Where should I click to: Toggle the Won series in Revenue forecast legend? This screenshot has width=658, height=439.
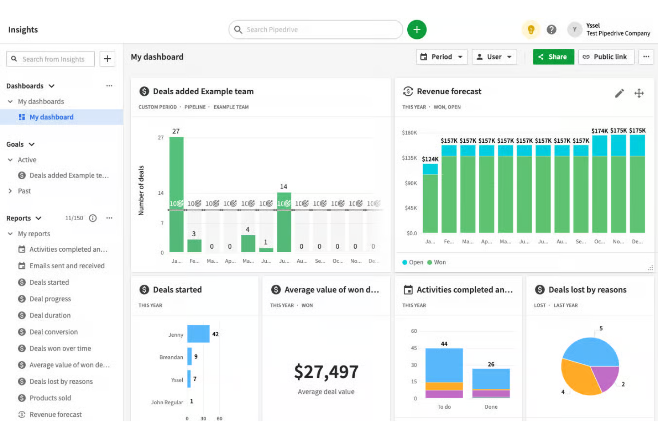(436, 262)
